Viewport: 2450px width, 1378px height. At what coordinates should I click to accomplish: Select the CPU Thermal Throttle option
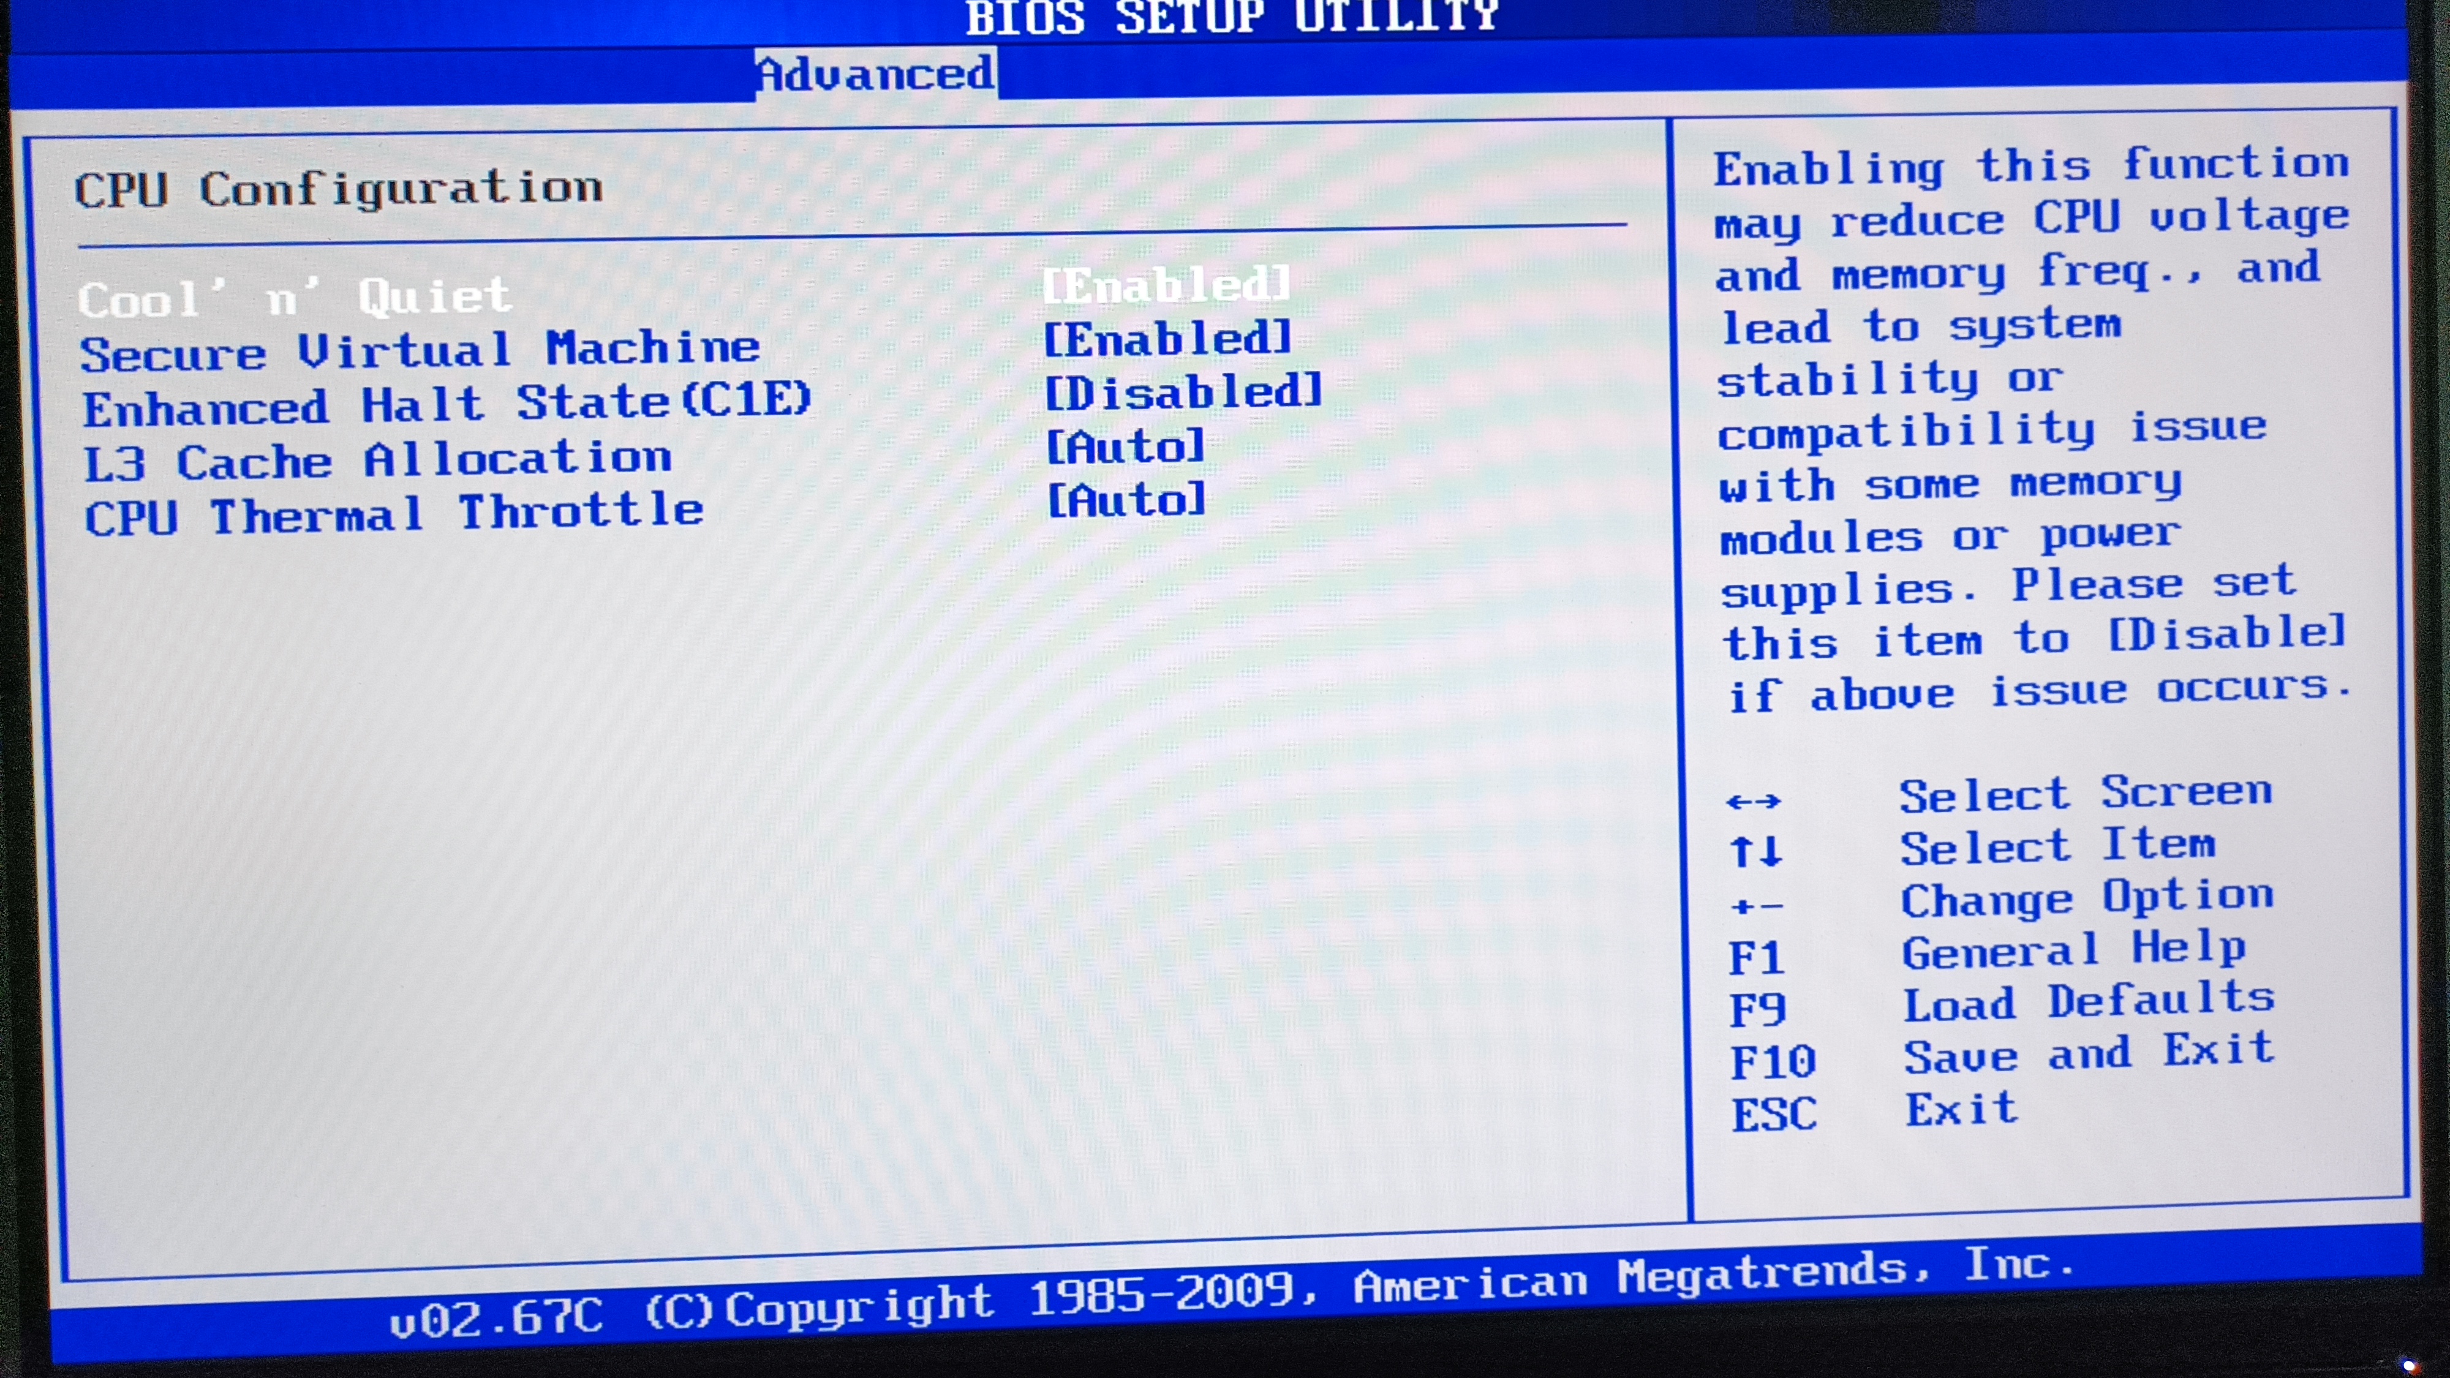coord(394,514)
